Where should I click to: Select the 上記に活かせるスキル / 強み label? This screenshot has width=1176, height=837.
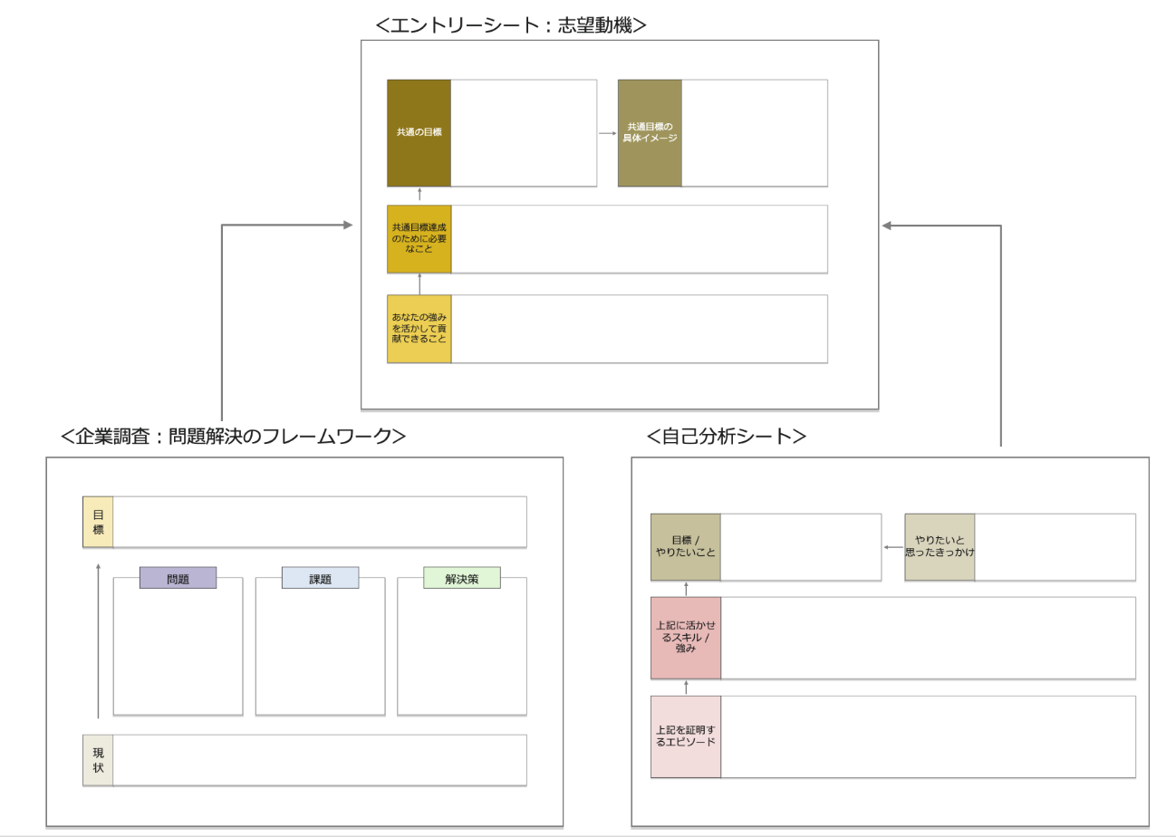(686, 638)
